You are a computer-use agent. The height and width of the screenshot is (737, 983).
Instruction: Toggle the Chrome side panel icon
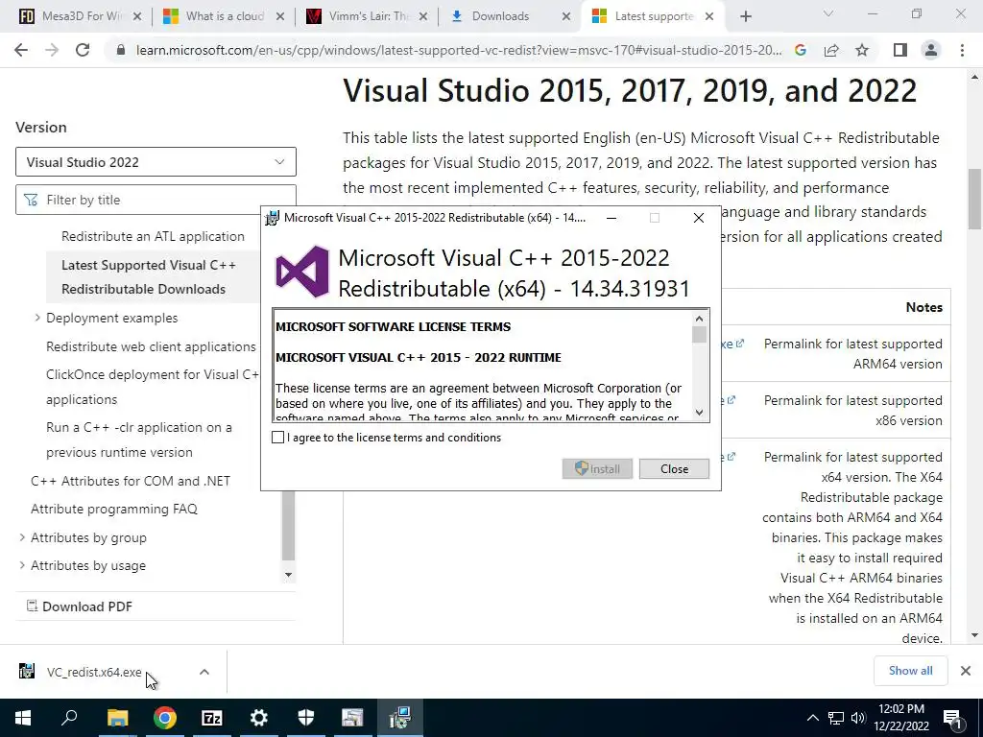coord(899,50)
